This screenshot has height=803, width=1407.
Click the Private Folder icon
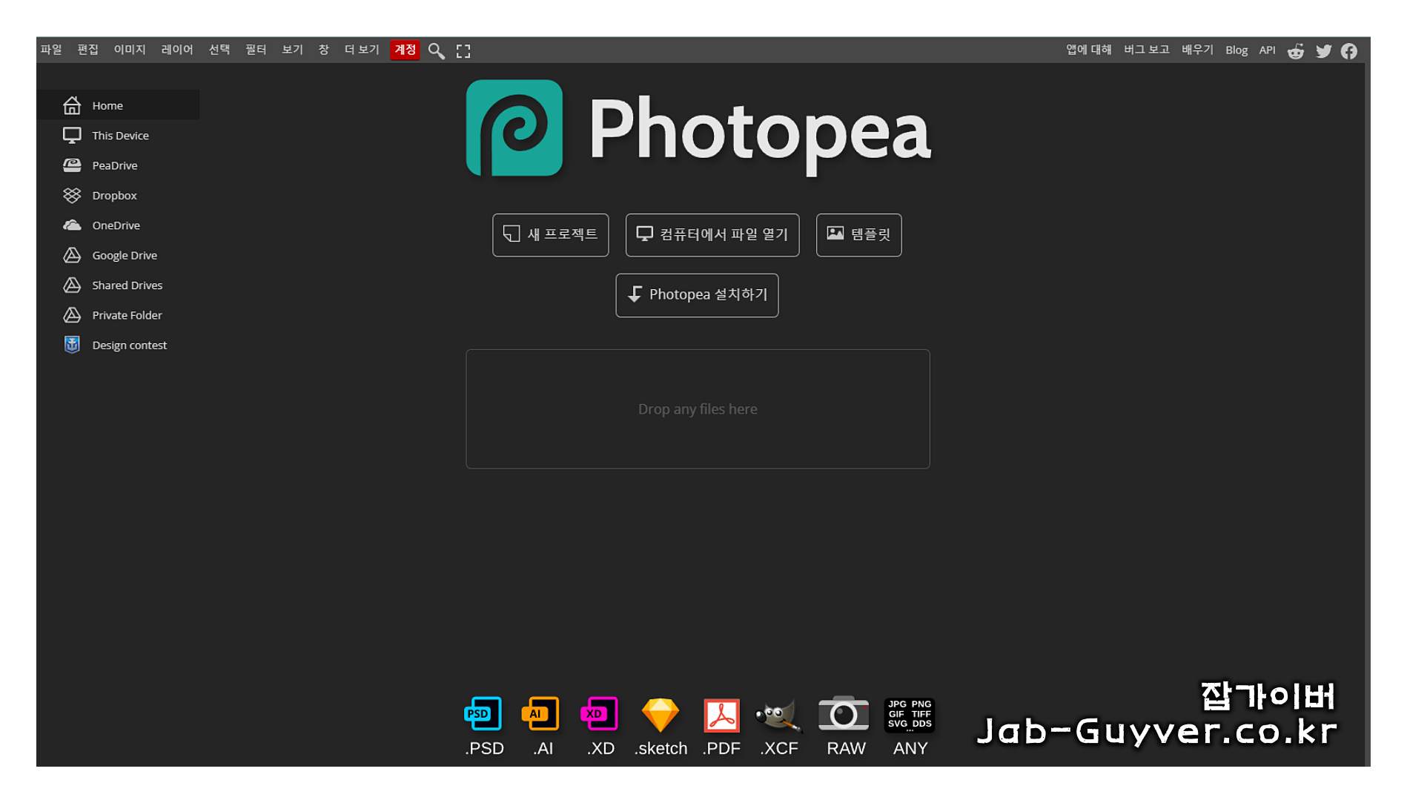(72, 315)
